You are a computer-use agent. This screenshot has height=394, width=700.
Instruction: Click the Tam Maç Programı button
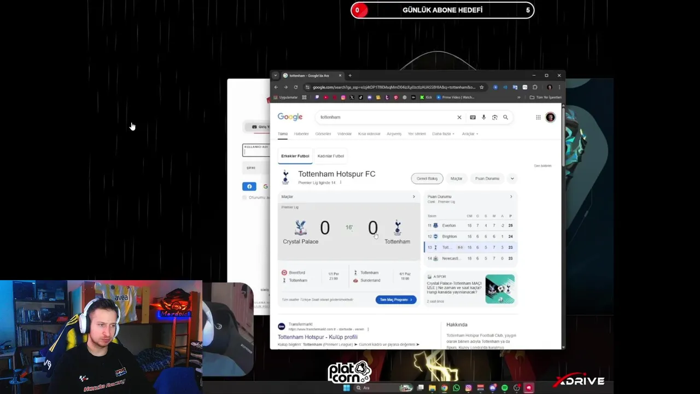tap(396, 299)
